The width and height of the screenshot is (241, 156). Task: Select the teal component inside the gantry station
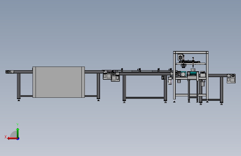(x=193, y=73)
